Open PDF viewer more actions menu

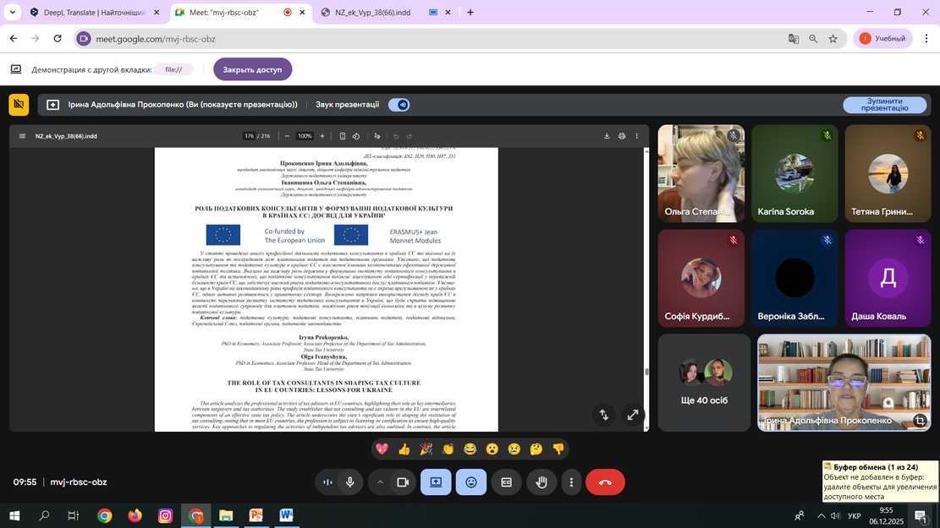(x=637, y=136)
